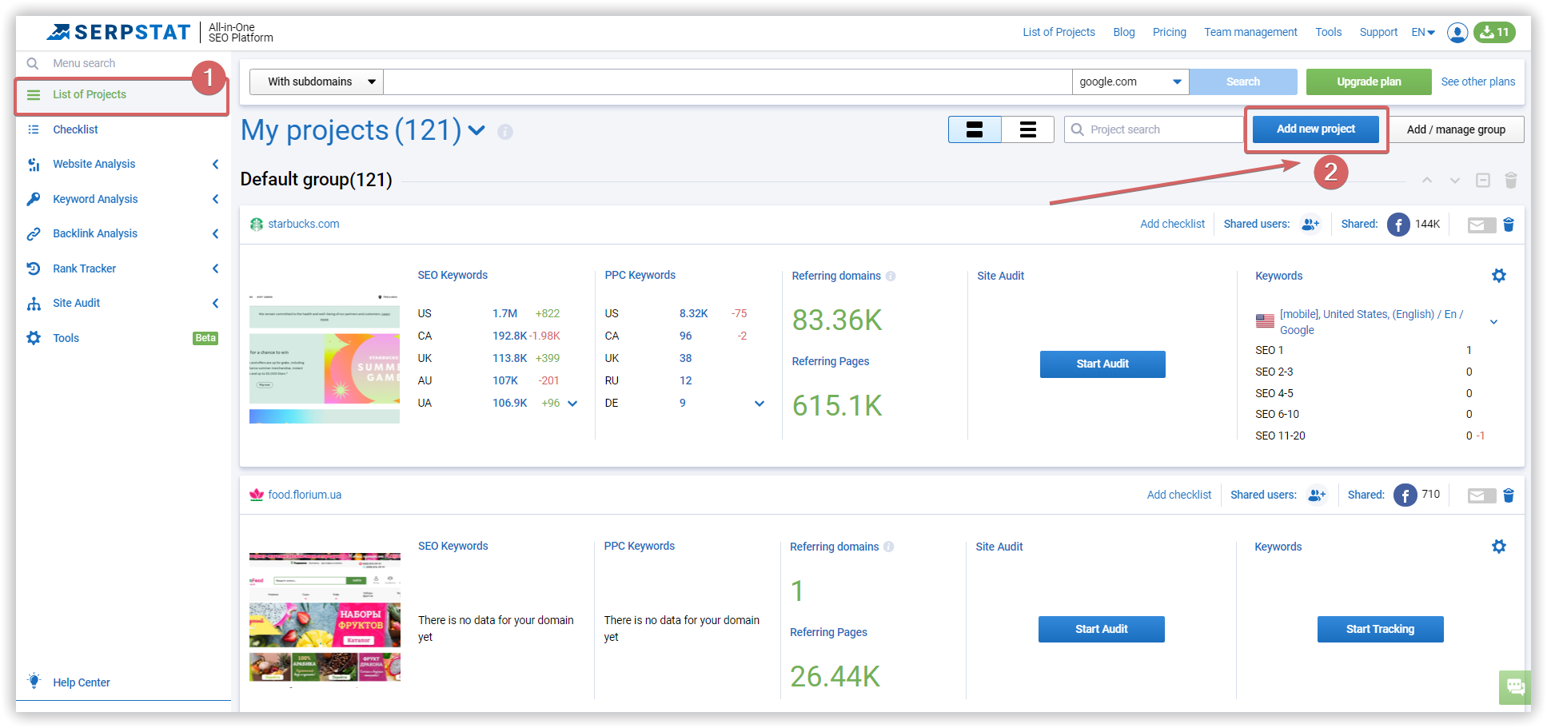This screenshot has height=728, width=1547.
Task: Click info icon next to food.florium.ua Referring domains
Action: tap(889, 547)
